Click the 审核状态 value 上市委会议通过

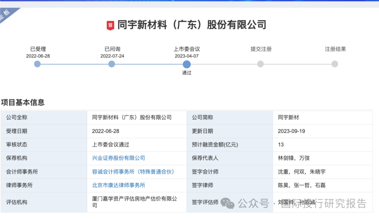click(111, 145)
